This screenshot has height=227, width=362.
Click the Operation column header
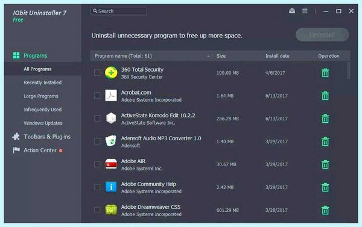329,56
